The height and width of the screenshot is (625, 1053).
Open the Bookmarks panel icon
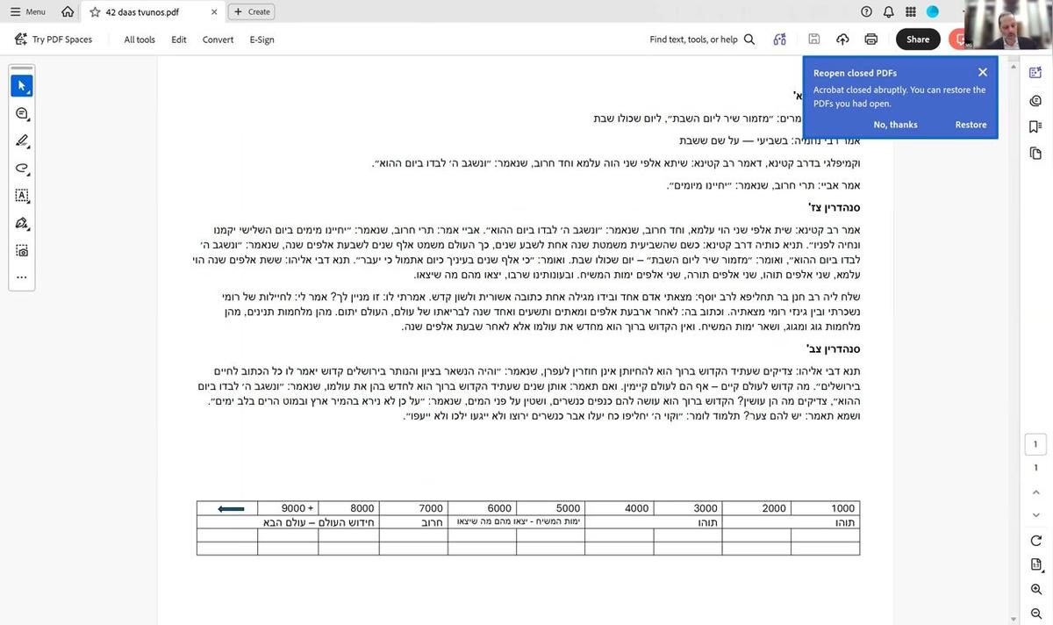(x=1035, y=126)
